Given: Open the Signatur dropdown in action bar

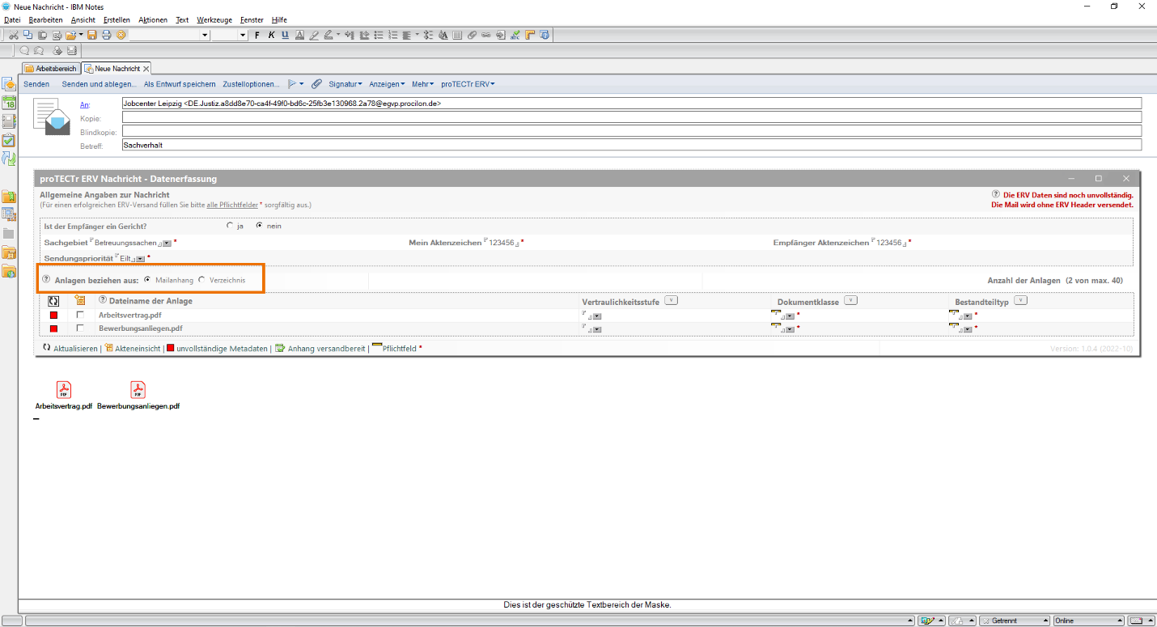Looking at the screenshot, I should tap(345, 84).
